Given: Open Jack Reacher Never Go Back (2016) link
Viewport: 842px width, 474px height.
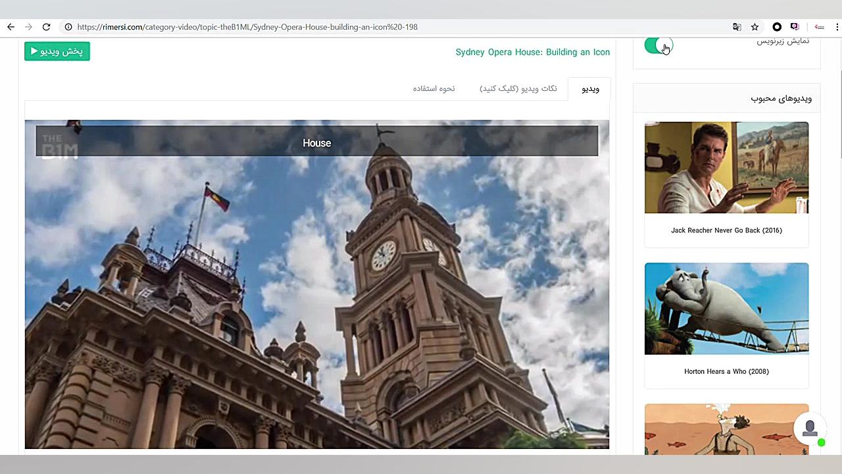Looking at the screenshot, I should pos(726,230).
